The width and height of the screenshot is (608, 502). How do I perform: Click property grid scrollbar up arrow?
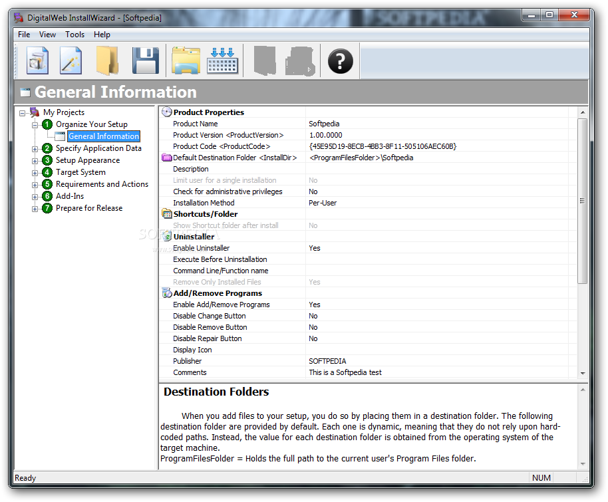583,112
